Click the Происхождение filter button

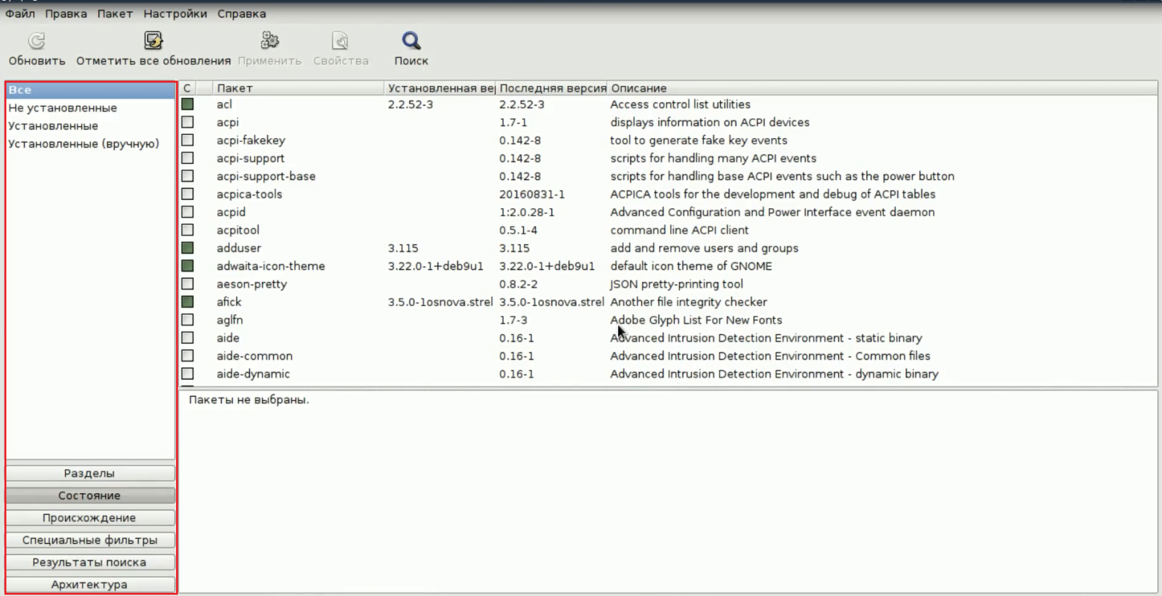pyautogui.click(x=90, y=518)
